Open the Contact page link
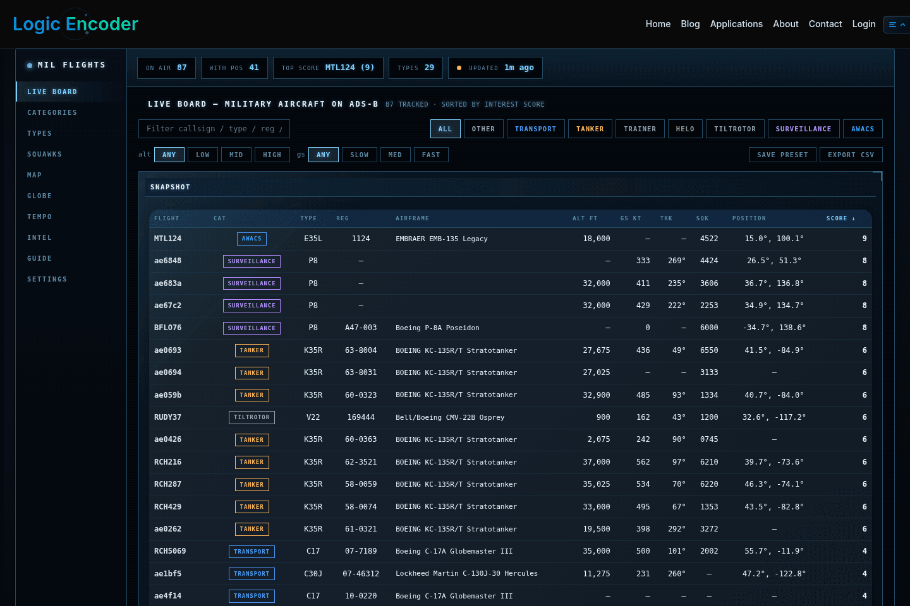Screen dimensions: 910x606 [x=825, y=24]
